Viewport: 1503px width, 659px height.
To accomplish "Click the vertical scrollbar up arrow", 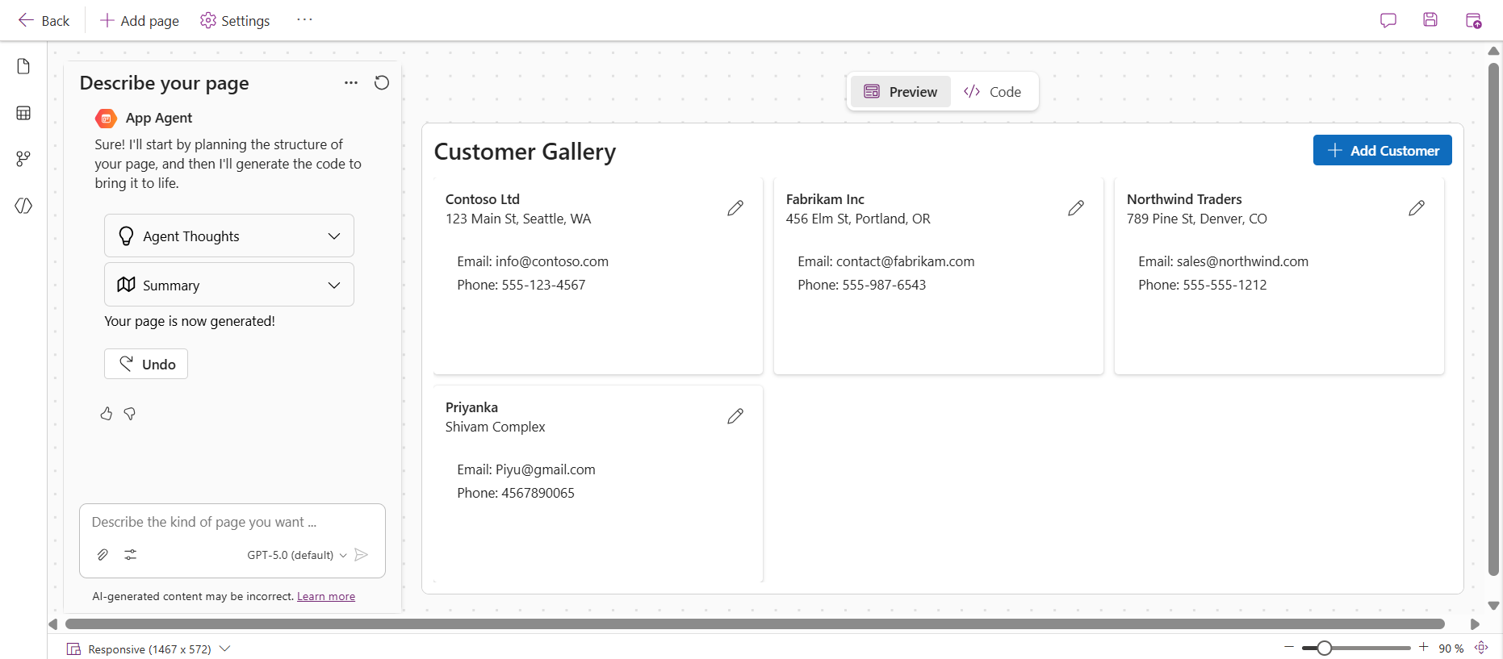I will click(x=1494, y=52).
